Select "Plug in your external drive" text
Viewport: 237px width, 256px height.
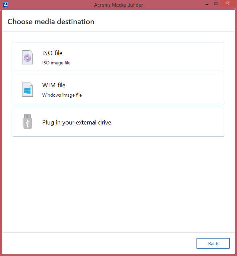[77, 122]
